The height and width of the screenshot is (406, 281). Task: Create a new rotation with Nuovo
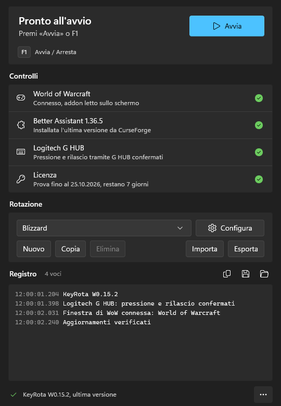point(34,249)
